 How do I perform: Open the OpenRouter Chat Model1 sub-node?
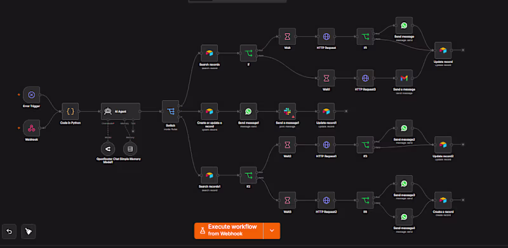[108, 149]
